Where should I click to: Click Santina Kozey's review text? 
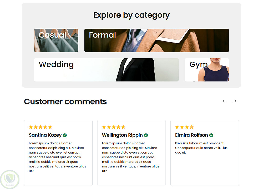(x=57, y=157)
